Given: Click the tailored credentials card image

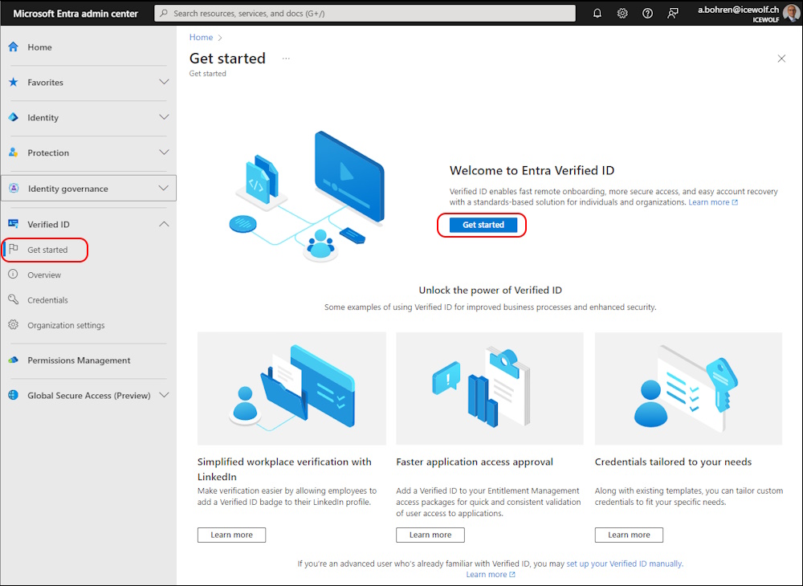Looking at the screenshot, I should coord(688,389).
